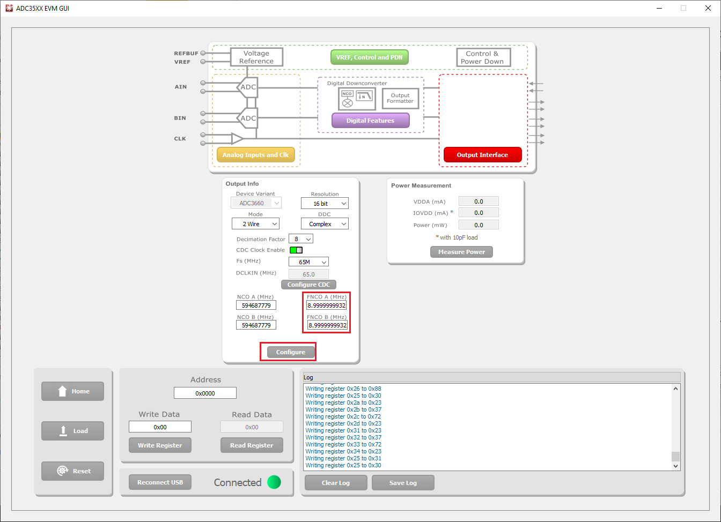Open the VREF, Control and PDN block

click(369, 57)
